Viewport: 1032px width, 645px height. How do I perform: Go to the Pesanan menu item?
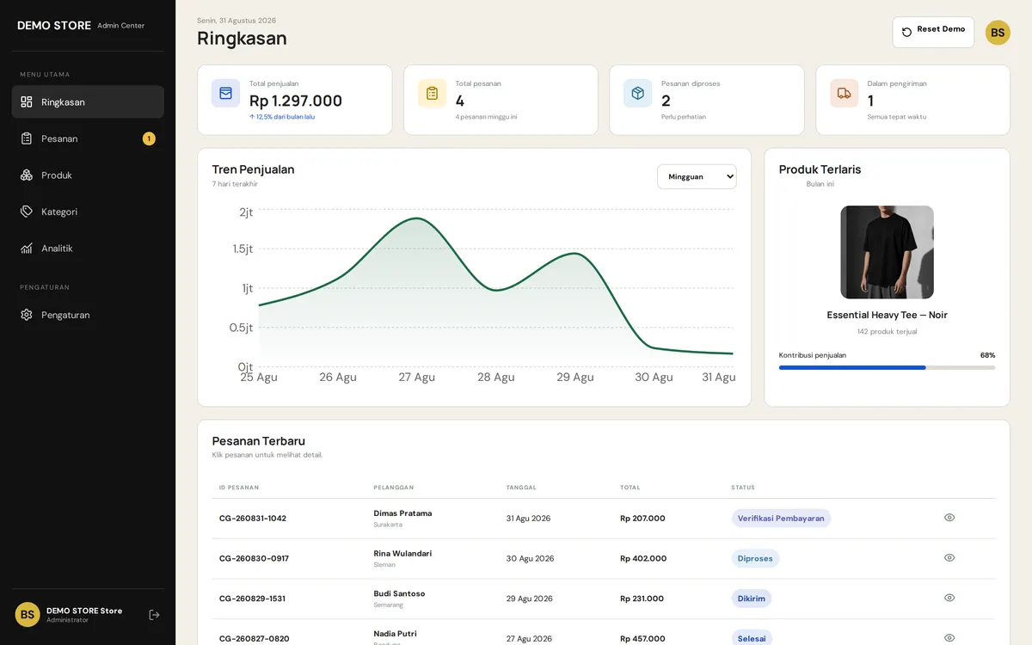pyautogui.click(x=88, y=138)
